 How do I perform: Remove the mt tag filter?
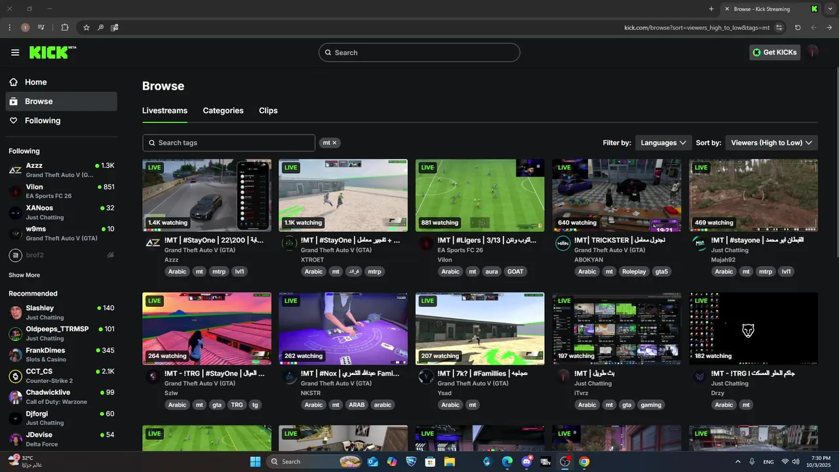pos(334,143)
